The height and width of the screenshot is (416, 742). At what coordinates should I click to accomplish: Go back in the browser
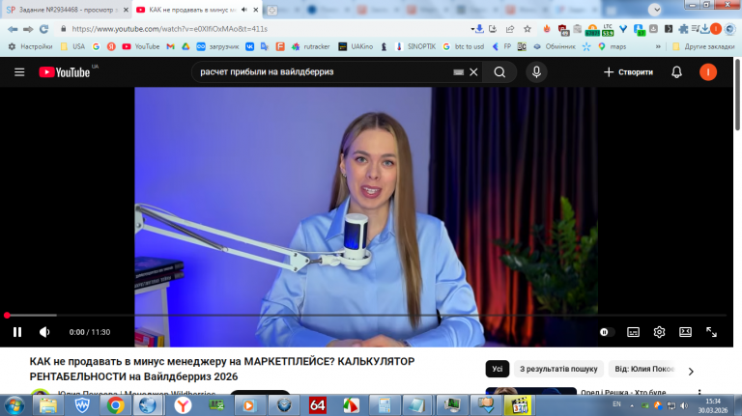(13, 29)
